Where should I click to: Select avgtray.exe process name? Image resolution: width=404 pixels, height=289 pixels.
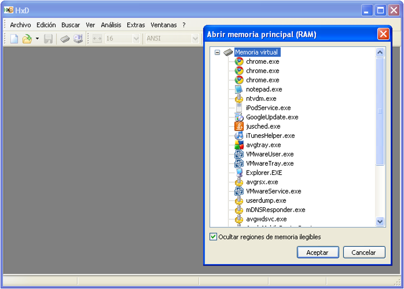pyautogui.click(x=263, y=145)
